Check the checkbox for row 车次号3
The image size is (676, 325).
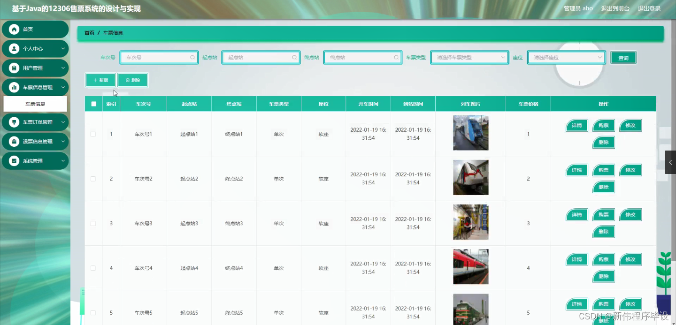93,222
